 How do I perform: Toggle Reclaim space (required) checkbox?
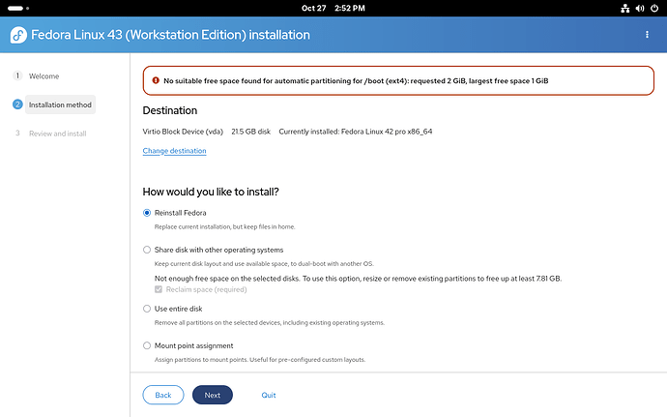coord(159,289)
